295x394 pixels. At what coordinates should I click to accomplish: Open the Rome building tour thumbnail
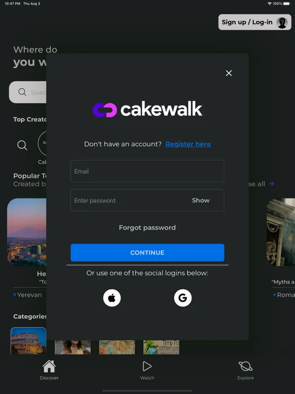(281, 232)
